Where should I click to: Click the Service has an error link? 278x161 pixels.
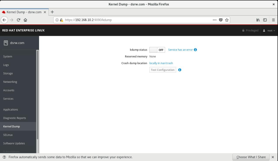pyautogui.click(x=180, y=50)
